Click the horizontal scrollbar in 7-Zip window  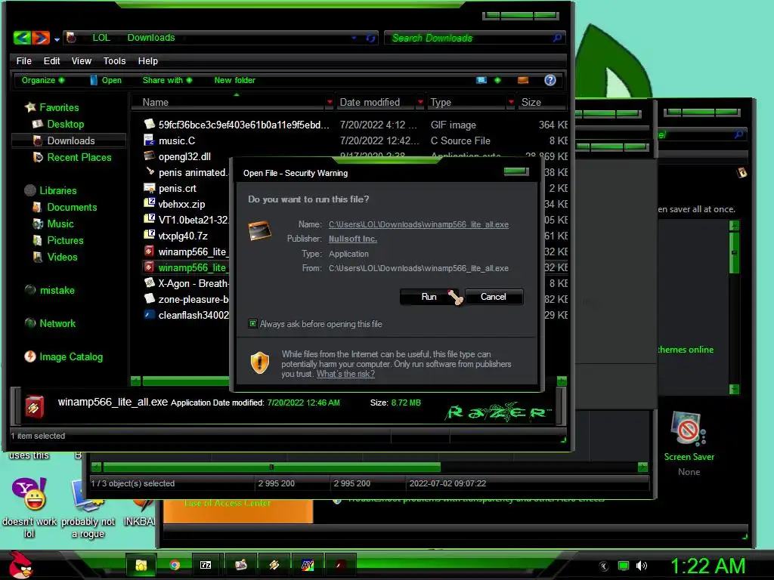point(271,467)
